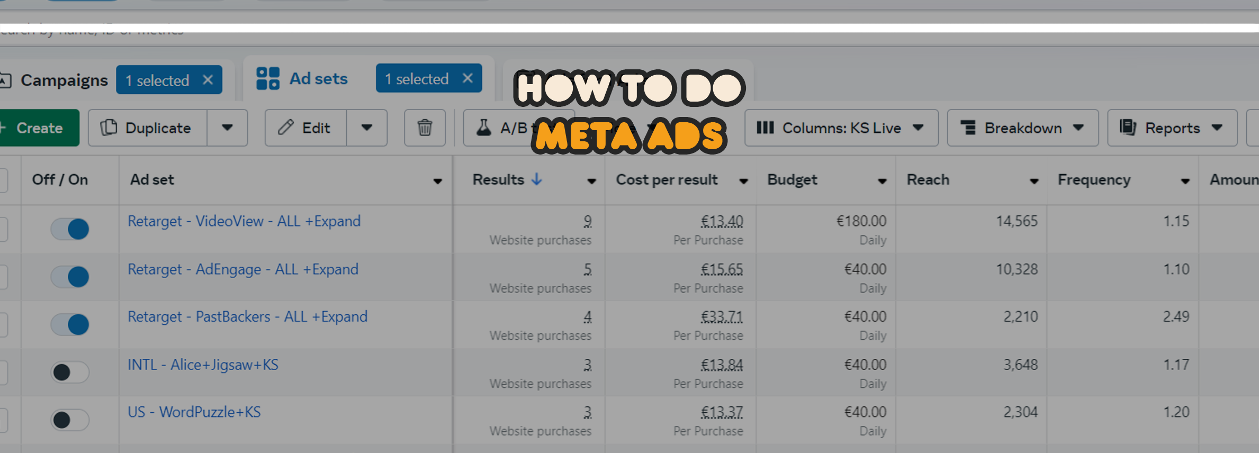Screen dimensions: 1259x453
Task: Click the Edit pencil icon
Action: coord(286,128)
